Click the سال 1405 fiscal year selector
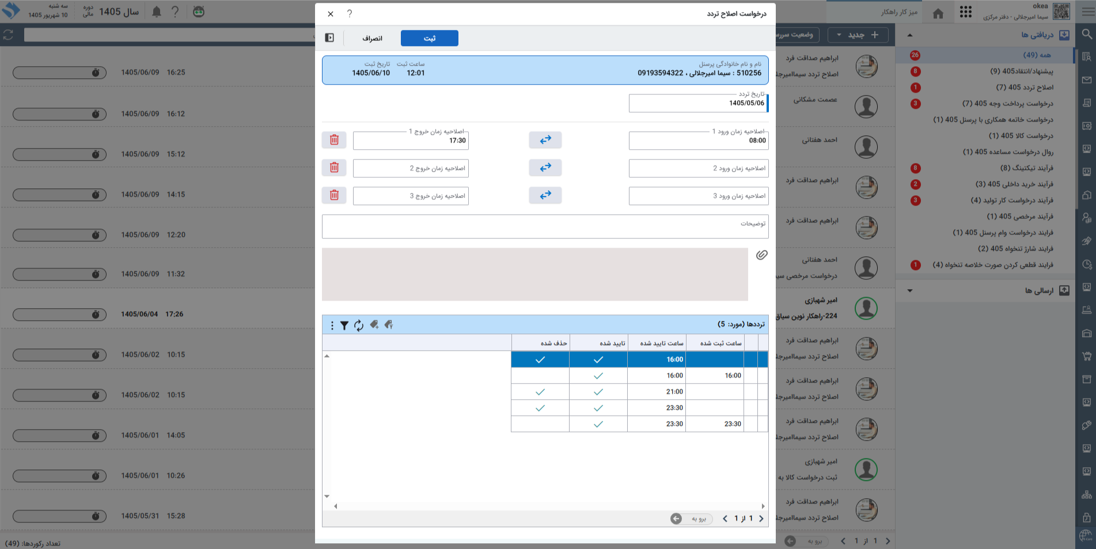The image size is (1096, 549). pos(119,12)
